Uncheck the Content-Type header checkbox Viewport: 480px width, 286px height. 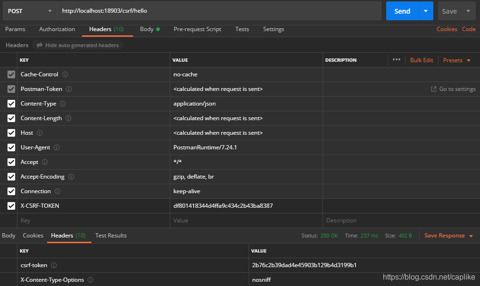tap(11, 104)
